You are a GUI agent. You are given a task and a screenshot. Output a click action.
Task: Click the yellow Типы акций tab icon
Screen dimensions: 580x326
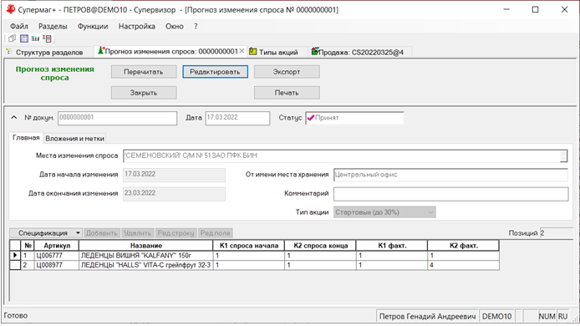pos(253,52)
